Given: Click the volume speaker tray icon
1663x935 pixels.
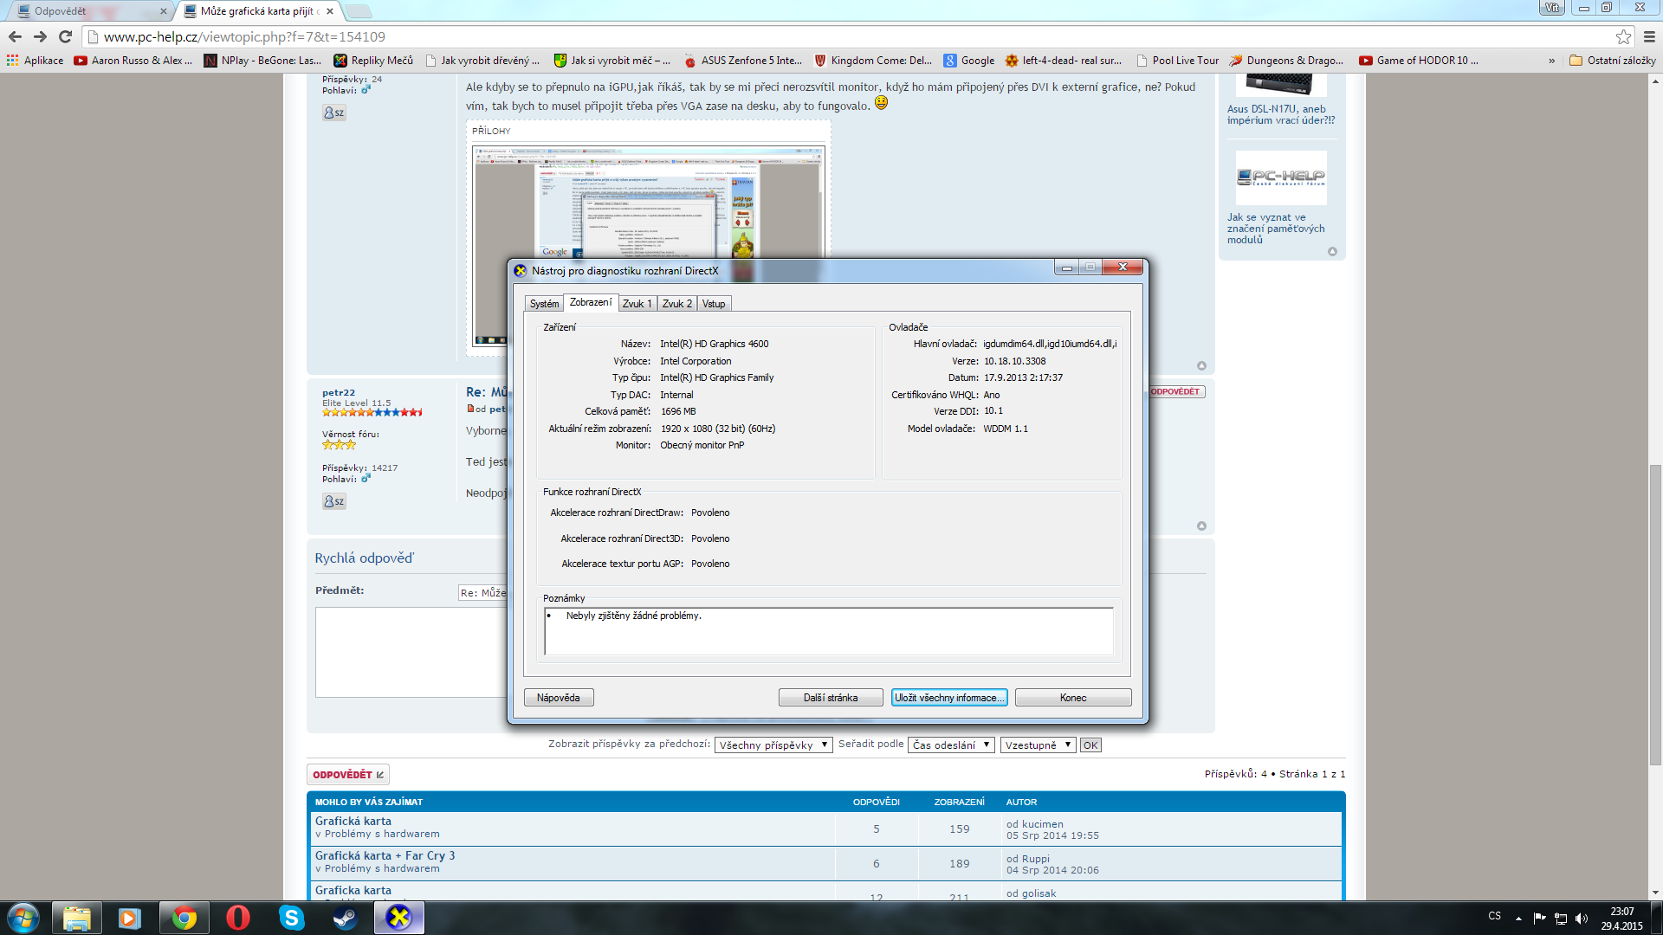Looking at the screenshot, I should [1582, 918].
